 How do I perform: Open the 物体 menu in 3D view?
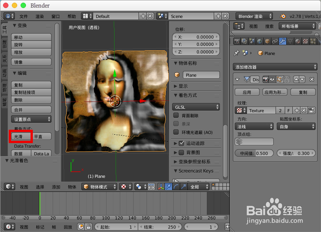[72, 187]
